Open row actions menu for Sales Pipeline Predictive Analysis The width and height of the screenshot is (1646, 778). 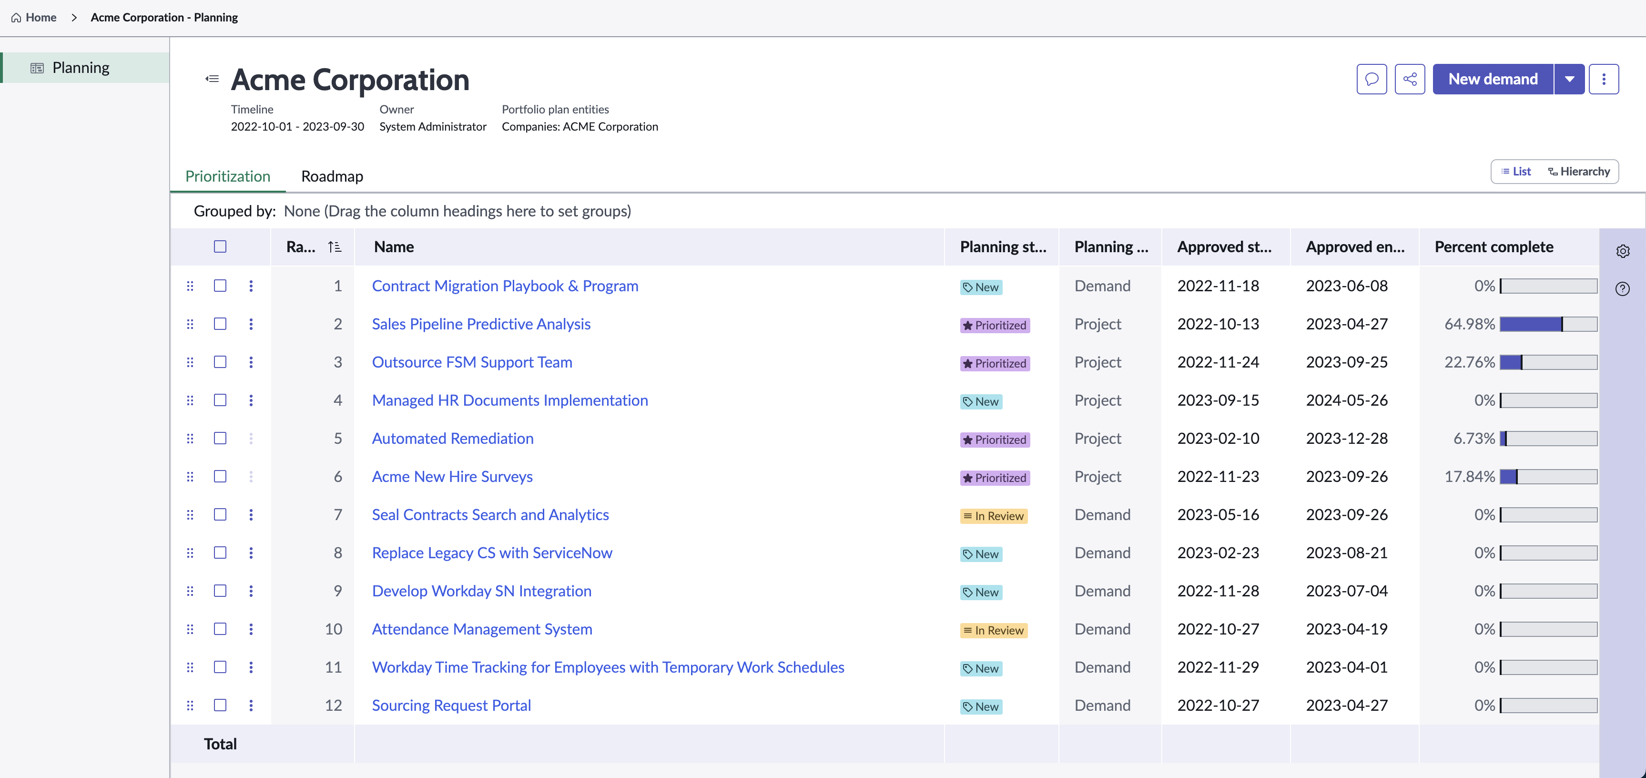[x=251, y=324]
